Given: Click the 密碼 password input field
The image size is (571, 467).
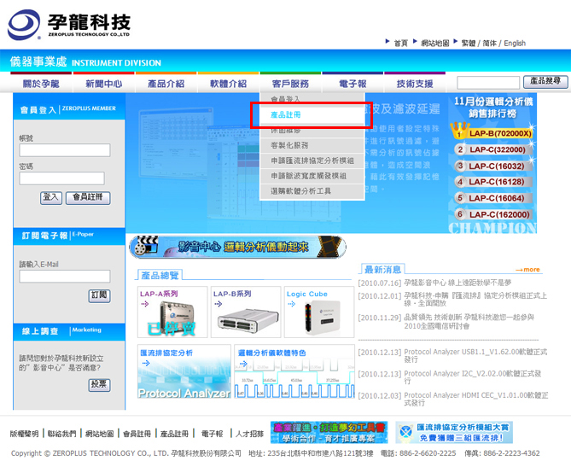Looking at the screenshot, I should (62, 178).
